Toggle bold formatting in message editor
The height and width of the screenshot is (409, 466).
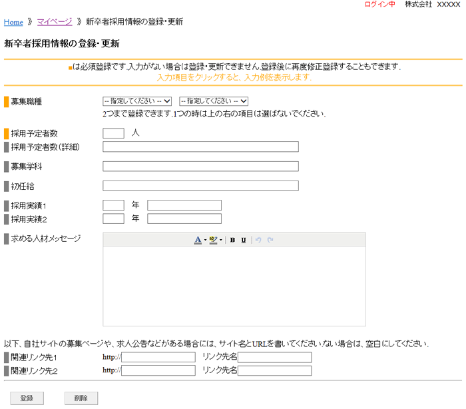(x=233, y=240)
